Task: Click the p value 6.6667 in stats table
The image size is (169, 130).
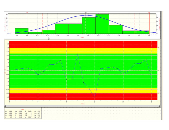Action: pyautogui.click(x=30, y=117)
